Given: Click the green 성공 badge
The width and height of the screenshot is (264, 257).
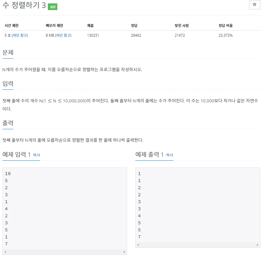Looking at the screenshot, I should 52,7.
